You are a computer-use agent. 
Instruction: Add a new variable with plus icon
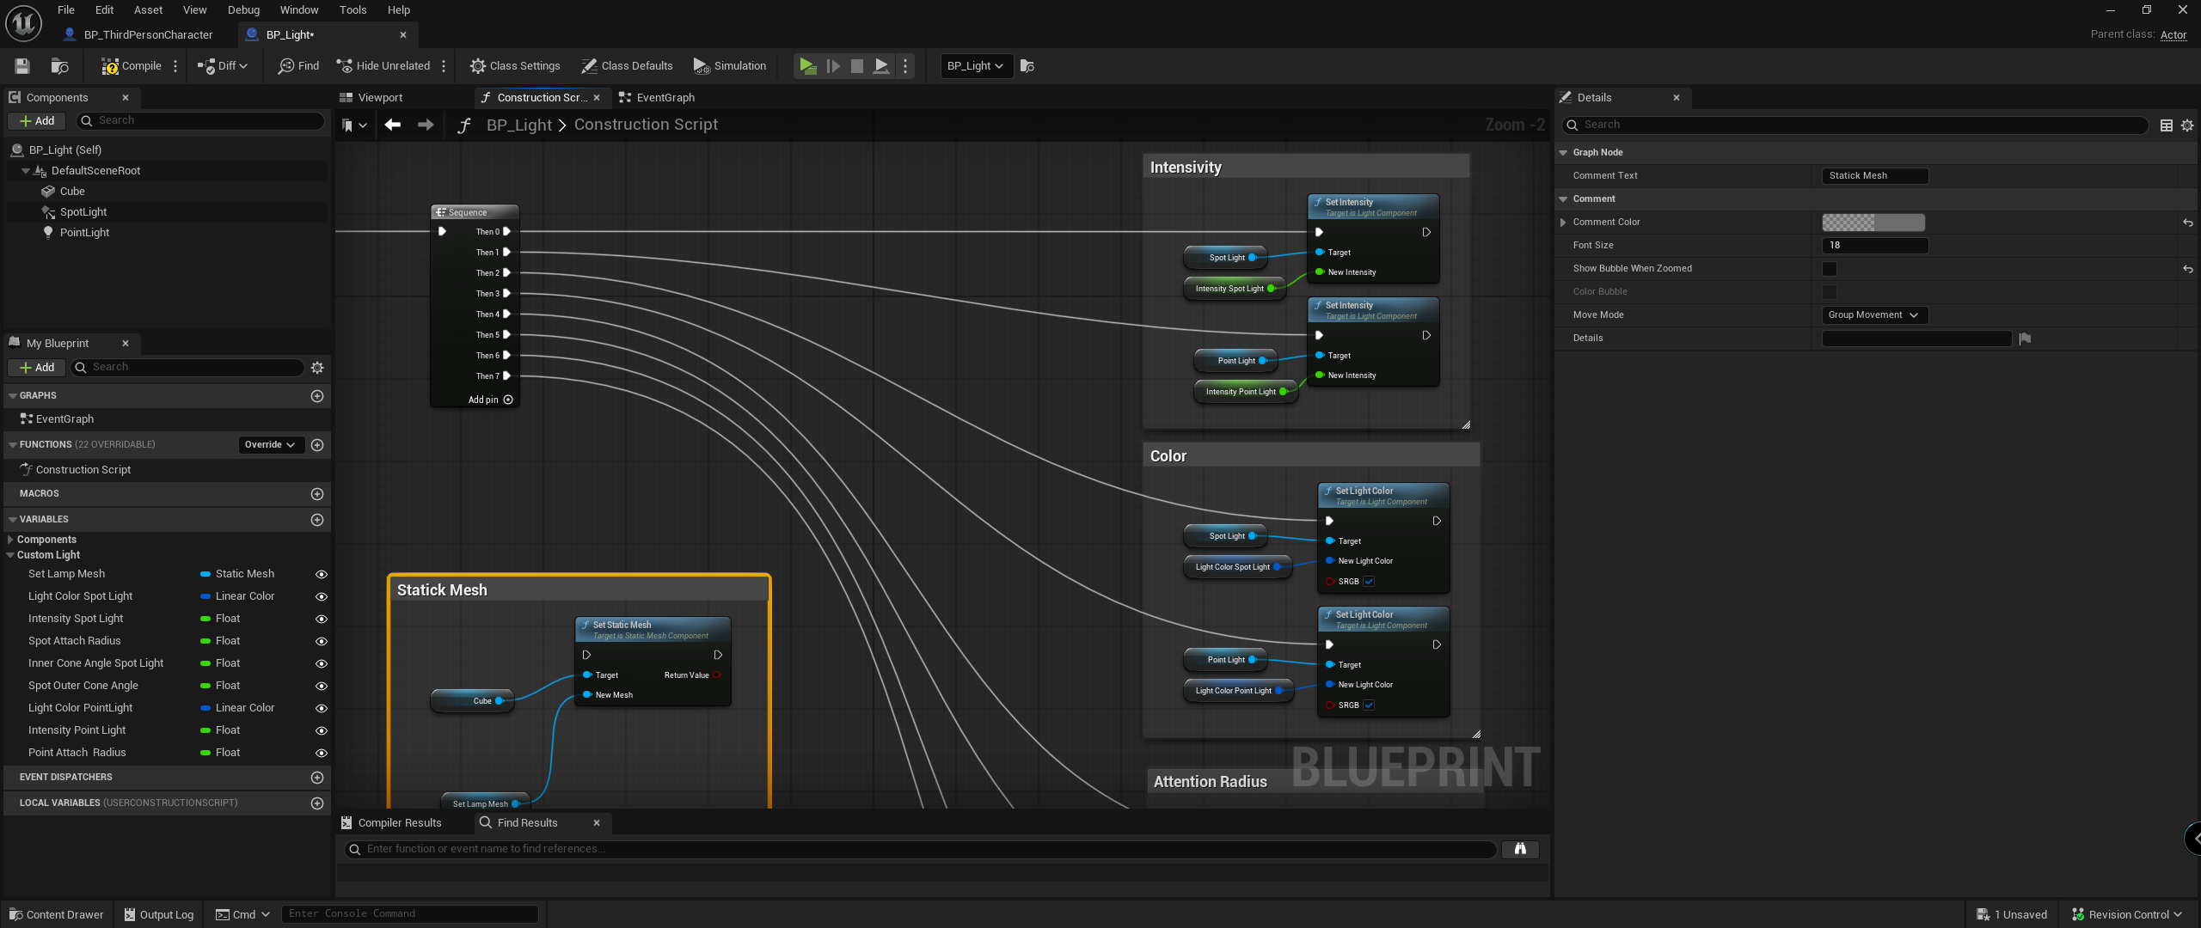(x=317, y=520)
